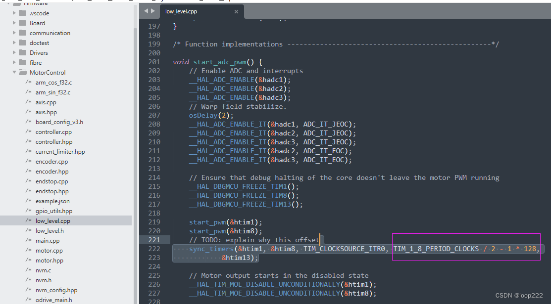Click the .vscode folder icon
551x304 pixels.
point(22,13)
